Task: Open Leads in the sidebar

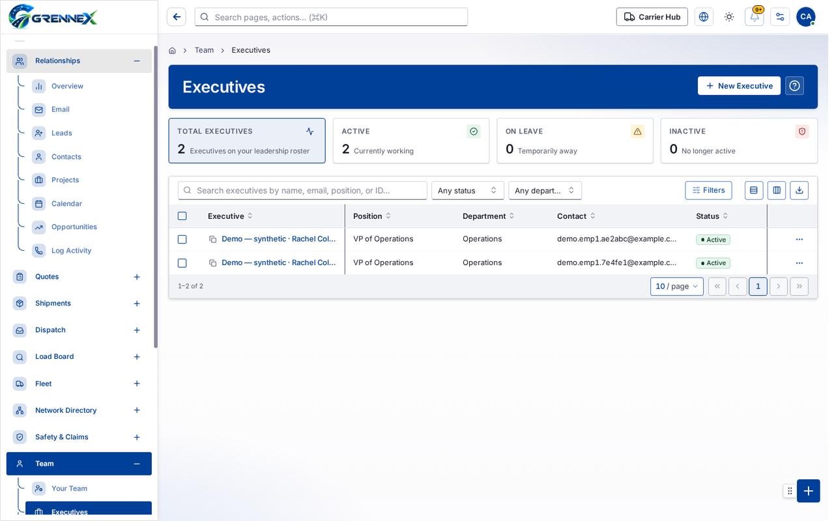Action: pyautogui.click(x=89, y=133)
